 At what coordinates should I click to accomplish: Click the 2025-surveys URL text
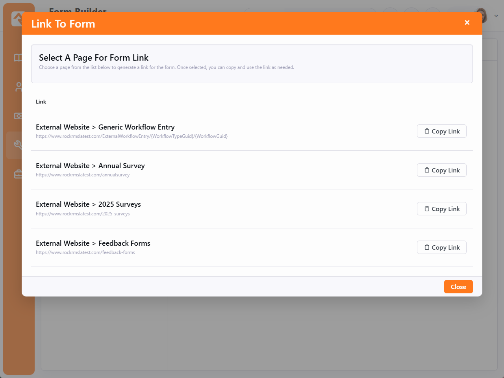(x=83, y=214)
